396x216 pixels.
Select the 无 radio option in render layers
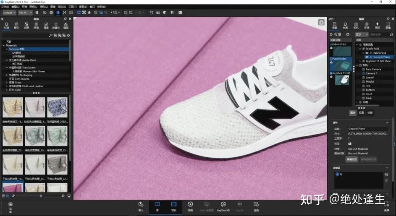tap(337, 174)
